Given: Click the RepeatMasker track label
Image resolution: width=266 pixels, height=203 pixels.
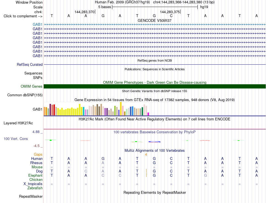Looking at the screenshot, I should pyautogui.click(x=31, y=196).
